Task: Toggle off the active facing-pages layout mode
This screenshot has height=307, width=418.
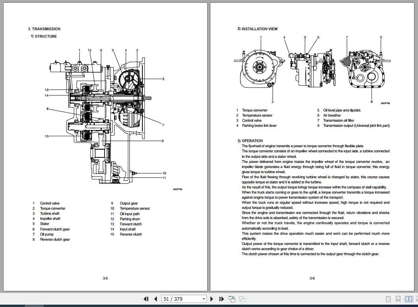Action: (409, 299)
